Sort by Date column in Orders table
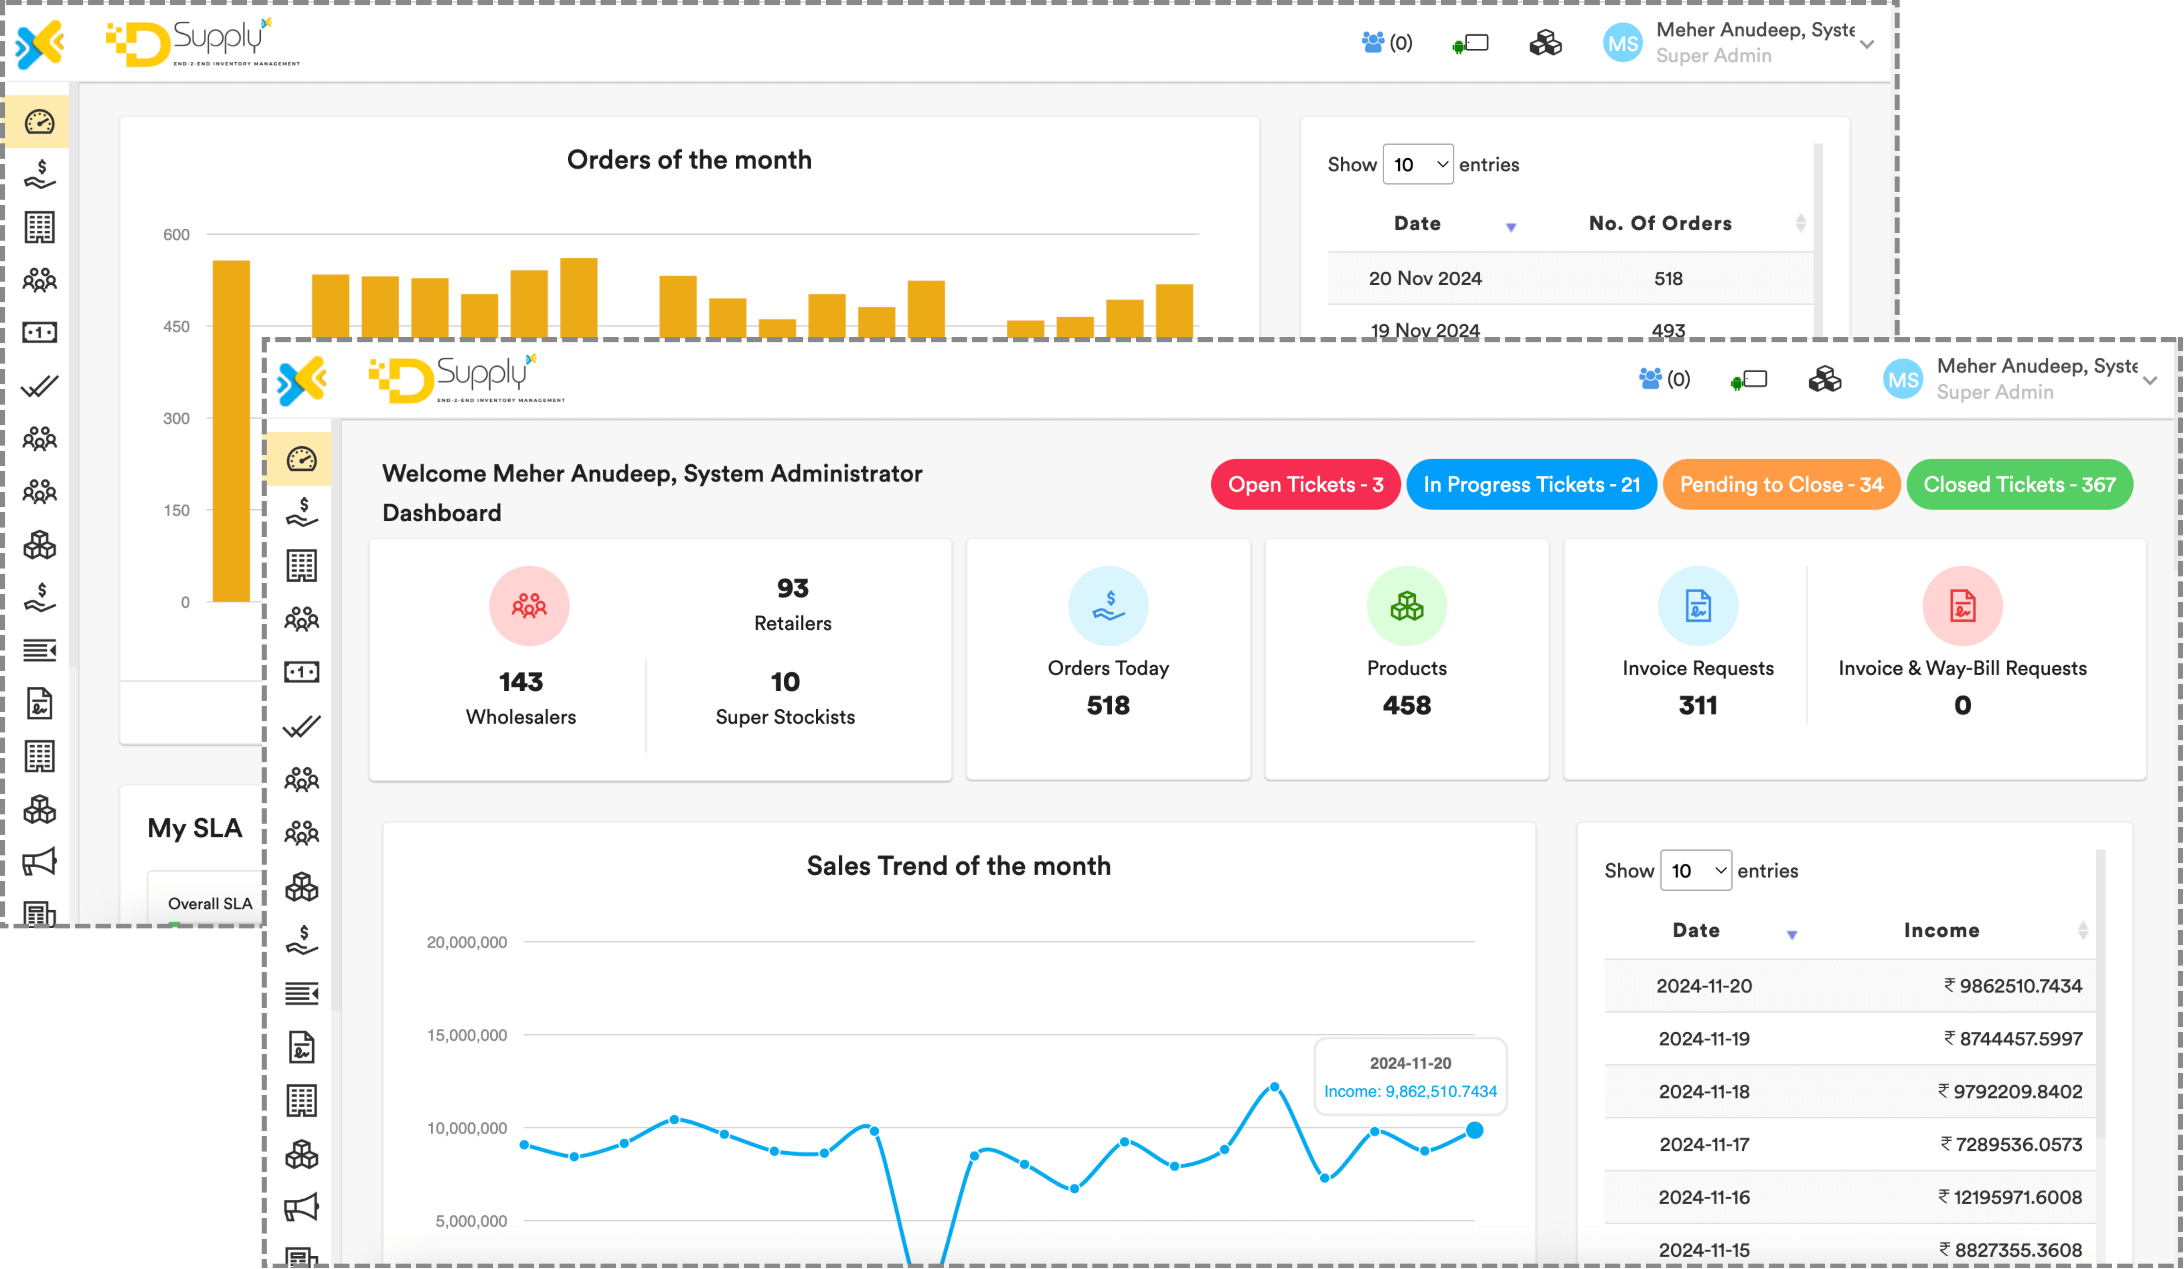 click(1418, 223)
